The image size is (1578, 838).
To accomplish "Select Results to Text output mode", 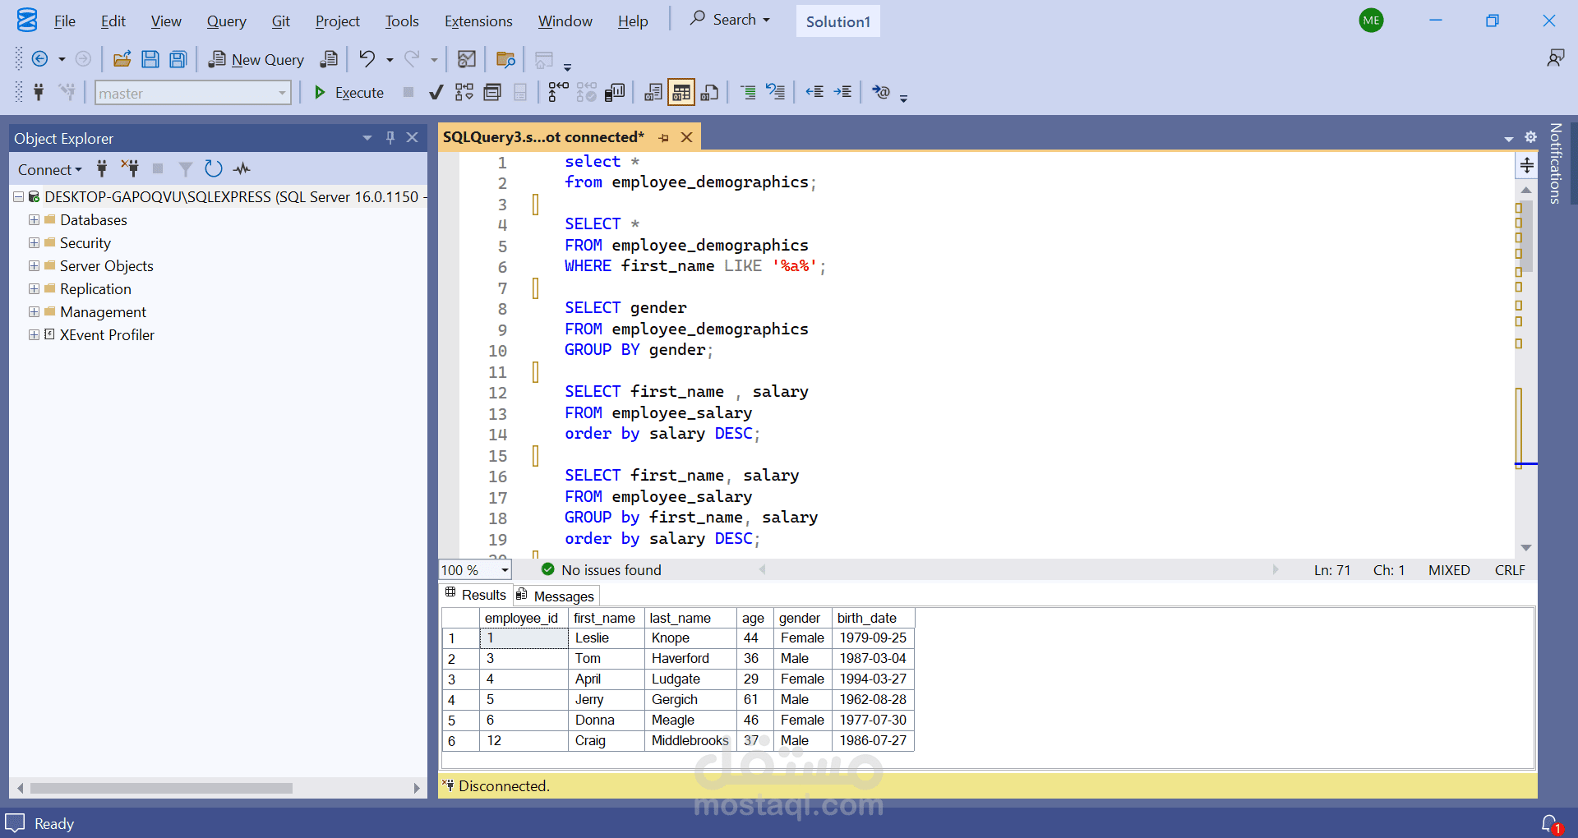I will click(x=653, y=92).
